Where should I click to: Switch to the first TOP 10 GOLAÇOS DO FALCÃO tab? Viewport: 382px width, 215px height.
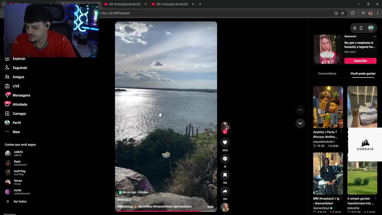(125, 4)
